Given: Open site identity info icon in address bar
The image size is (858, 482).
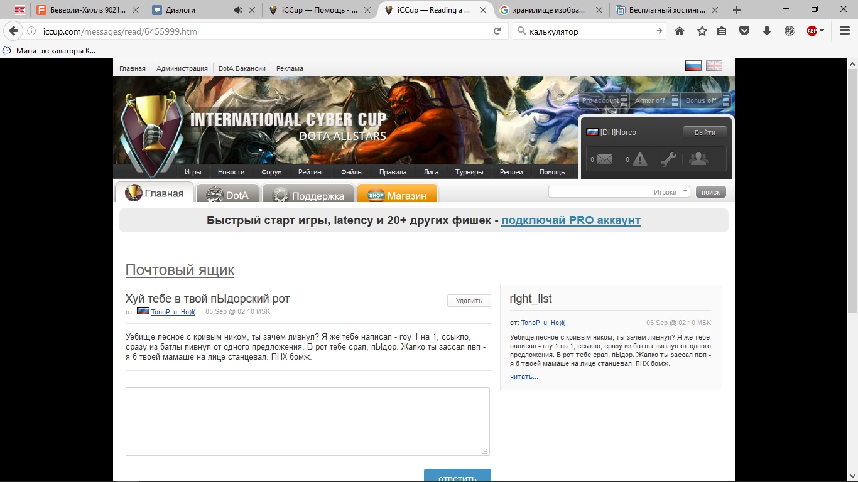Looking at the screenshot, I should [31, 31].
